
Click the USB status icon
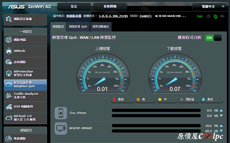222,16
